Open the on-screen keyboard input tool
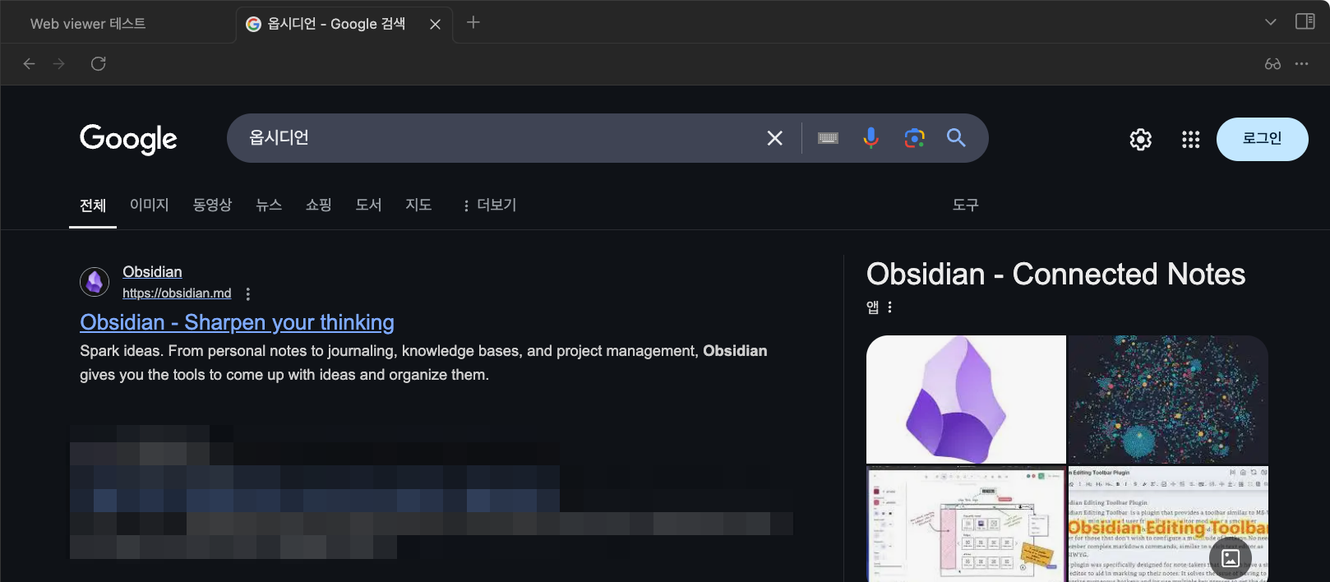Screen dimensions: 1330x582 pyautogui.click(x=829, y=138)
